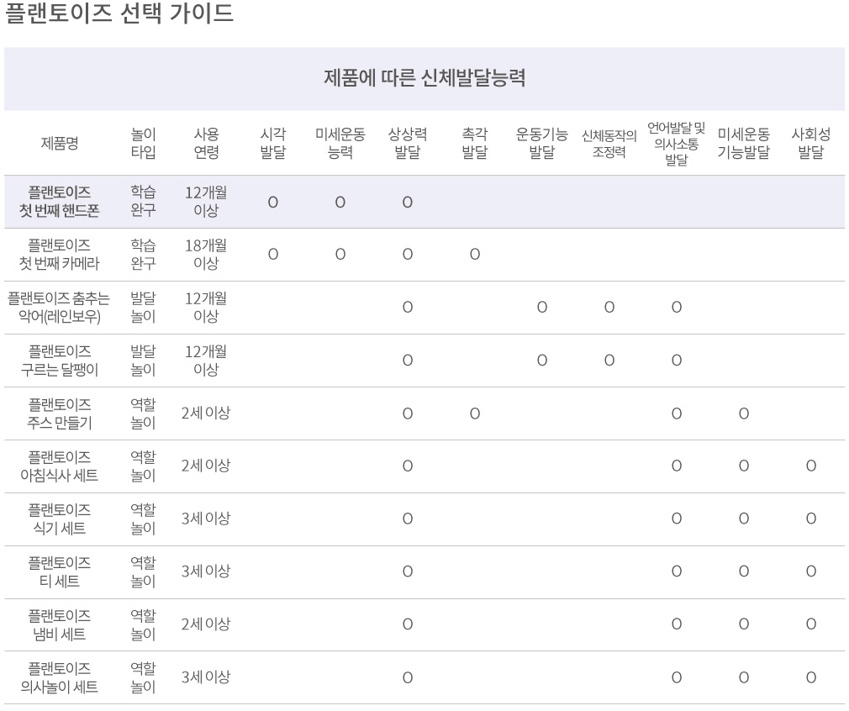
Task: Click 학습 완구 in 첫 번째 핸드폰 row
Action: [144, 201]
